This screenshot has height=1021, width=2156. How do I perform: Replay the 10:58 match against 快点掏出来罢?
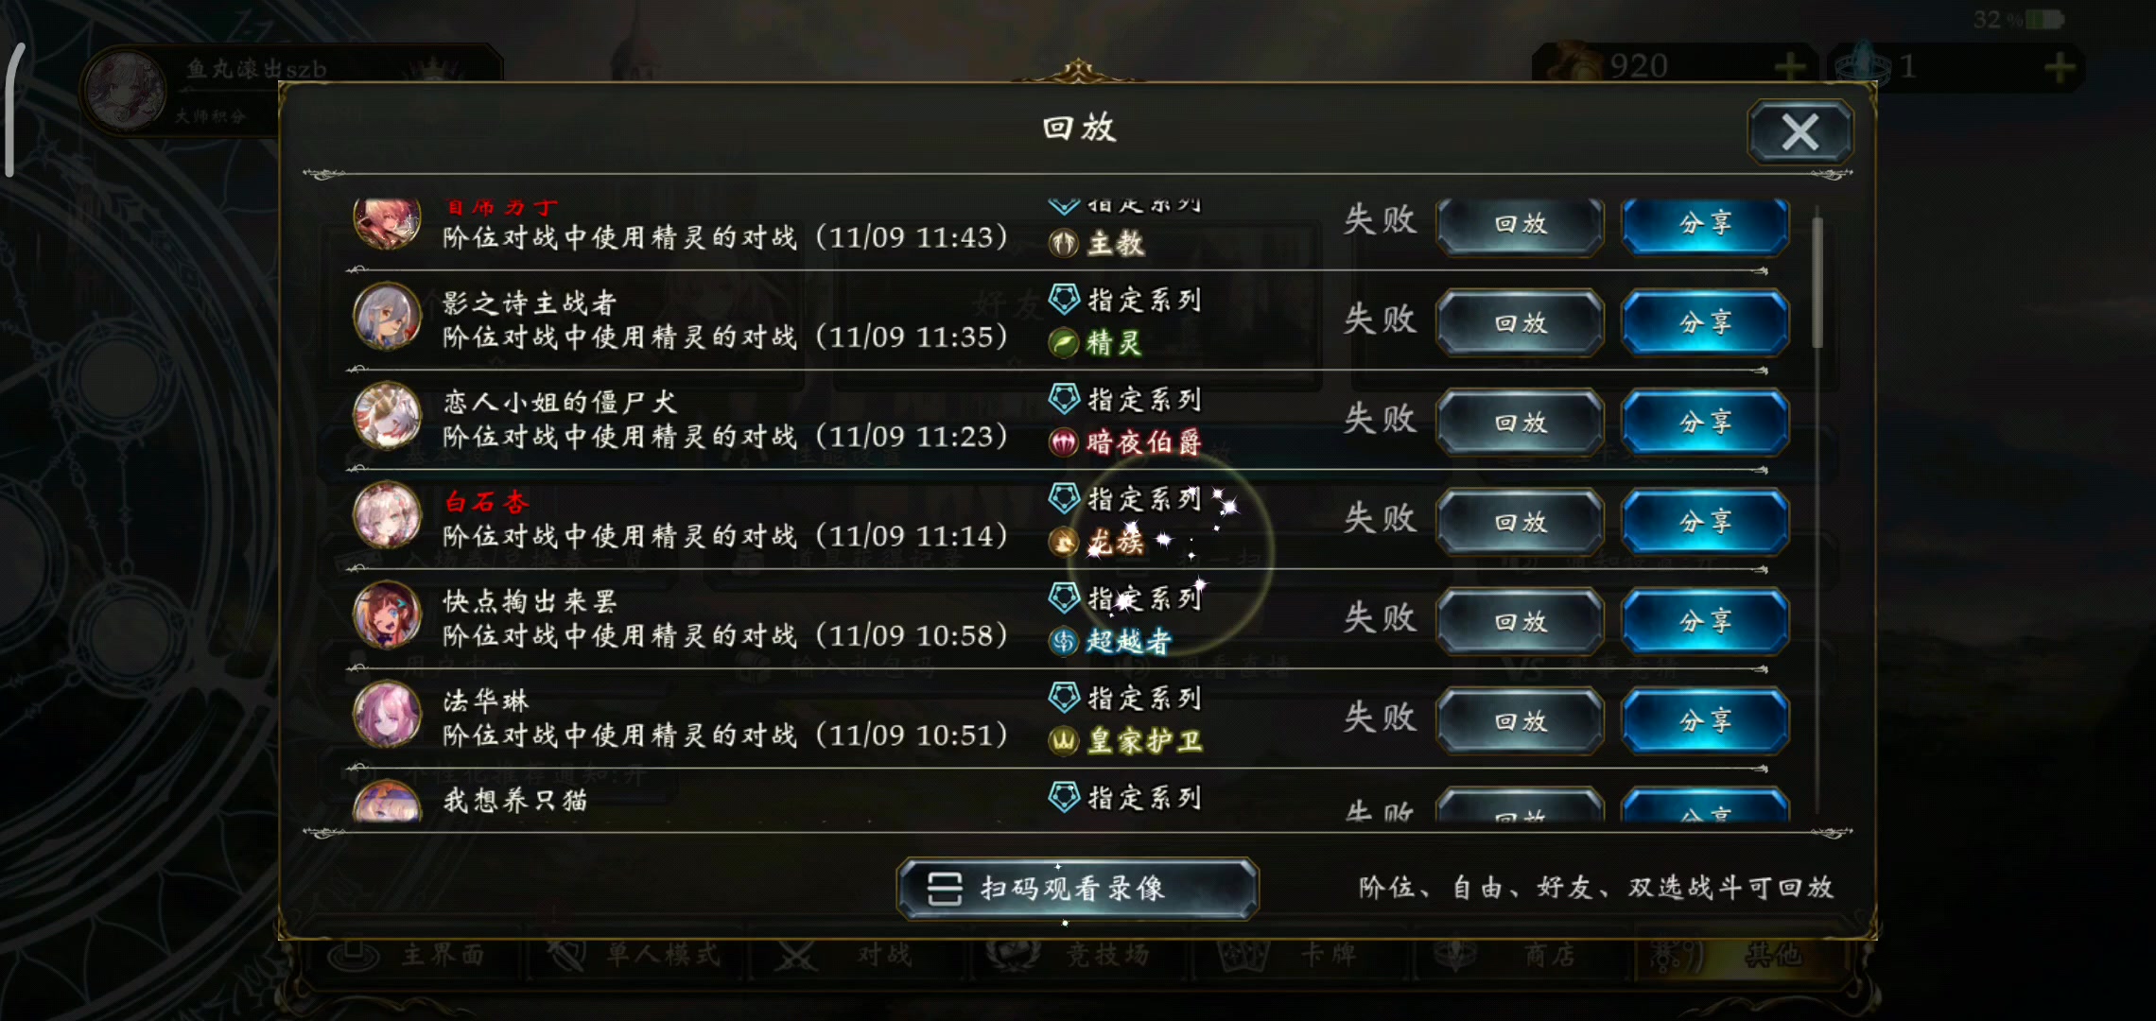pyautogui.click(x=1520, y=622)
